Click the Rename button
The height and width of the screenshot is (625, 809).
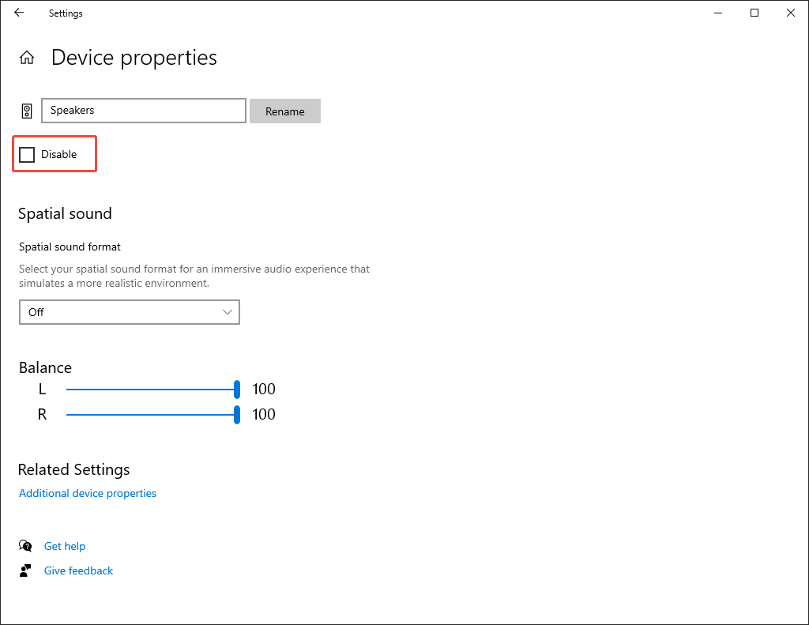[x=284, y=111]
